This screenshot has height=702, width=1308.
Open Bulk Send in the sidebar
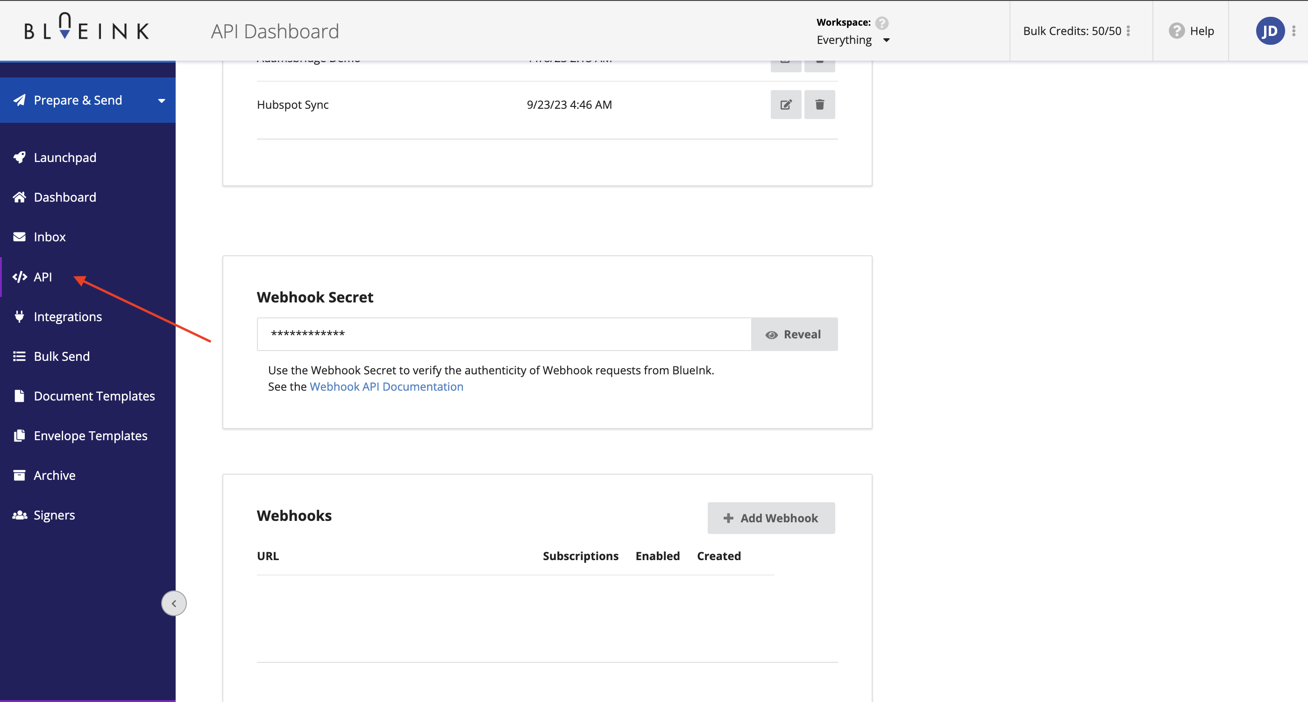pos(62,356)
